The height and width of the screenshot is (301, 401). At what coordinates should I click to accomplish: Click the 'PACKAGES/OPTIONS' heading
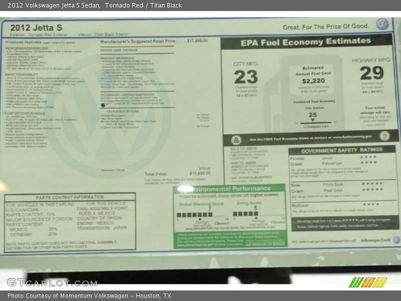(122, 111)
